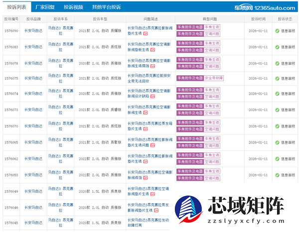Open the 其他平台投诉 tab
Viewport: 299px width, 232px height.
point(107,7)
